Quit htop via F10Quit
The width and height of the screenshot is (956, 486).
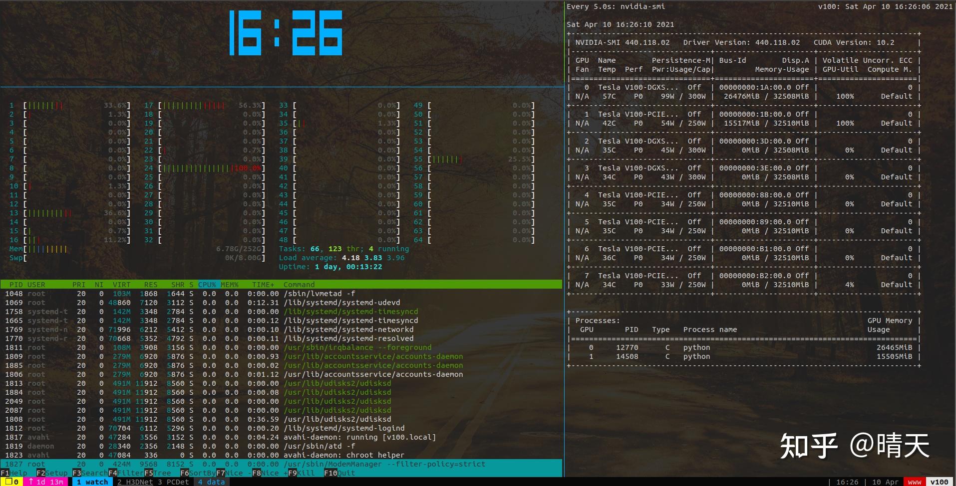(x=339, y=473)
